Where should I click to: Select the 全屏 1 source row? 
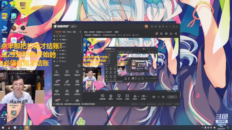pos(68,43)
